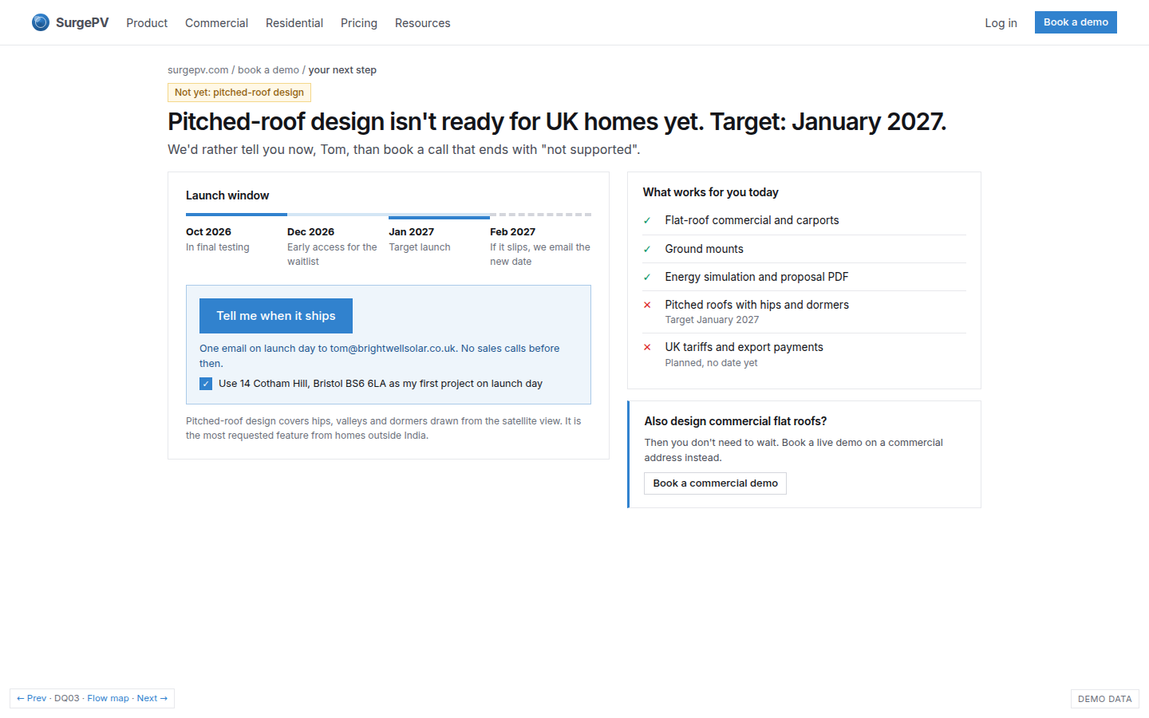Screen dimensions: 1149x718
Task: Click Tell me when it ships
Action: pyautogui.click(x=276, y=316)
